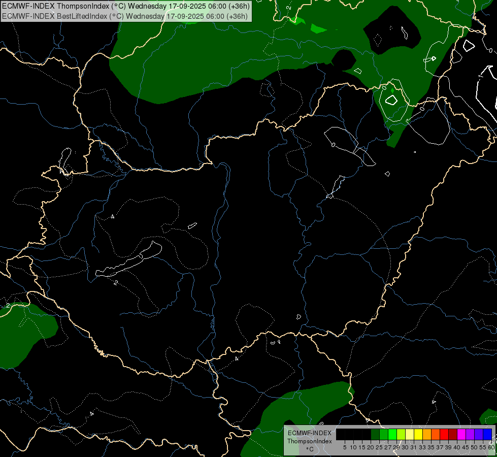Click the legend scale value 60
The image size is (497, 457).
click(x=491, y=447)
